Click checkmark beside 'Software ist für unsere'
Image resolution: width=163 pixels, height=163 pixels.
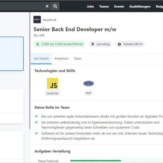tap(36, 133)
